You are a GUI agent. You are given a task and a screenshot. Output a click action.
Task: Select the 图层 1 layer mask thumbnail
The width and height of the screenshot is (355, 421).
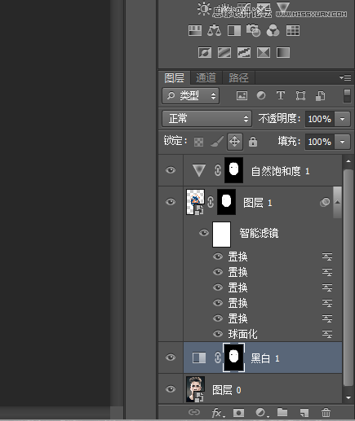point(226,202)
